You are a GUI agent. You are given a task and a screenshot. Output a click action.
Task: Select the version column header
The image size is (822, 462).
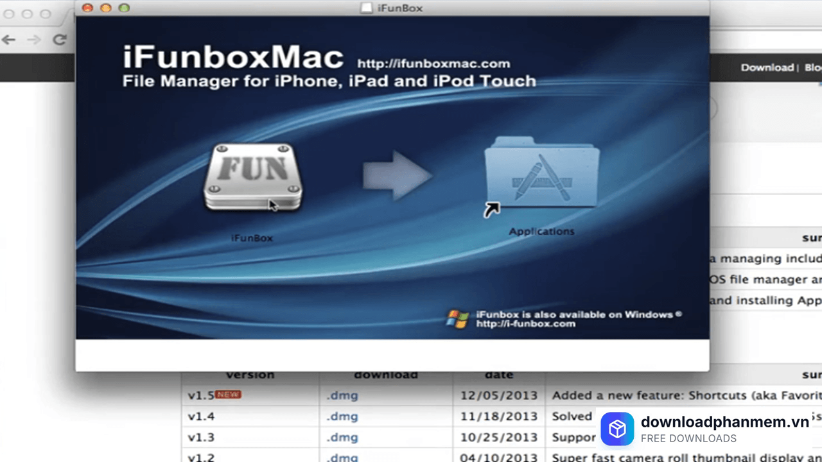pyautogui.click(x=250, y=374)
